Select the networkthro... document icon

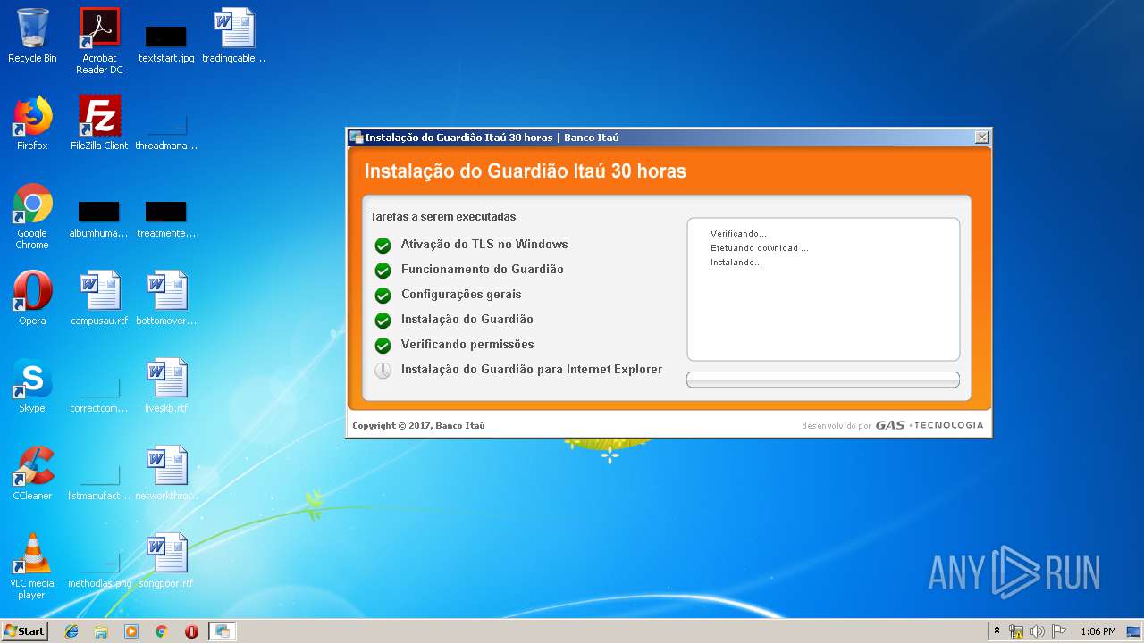click(x=166, y=473)
